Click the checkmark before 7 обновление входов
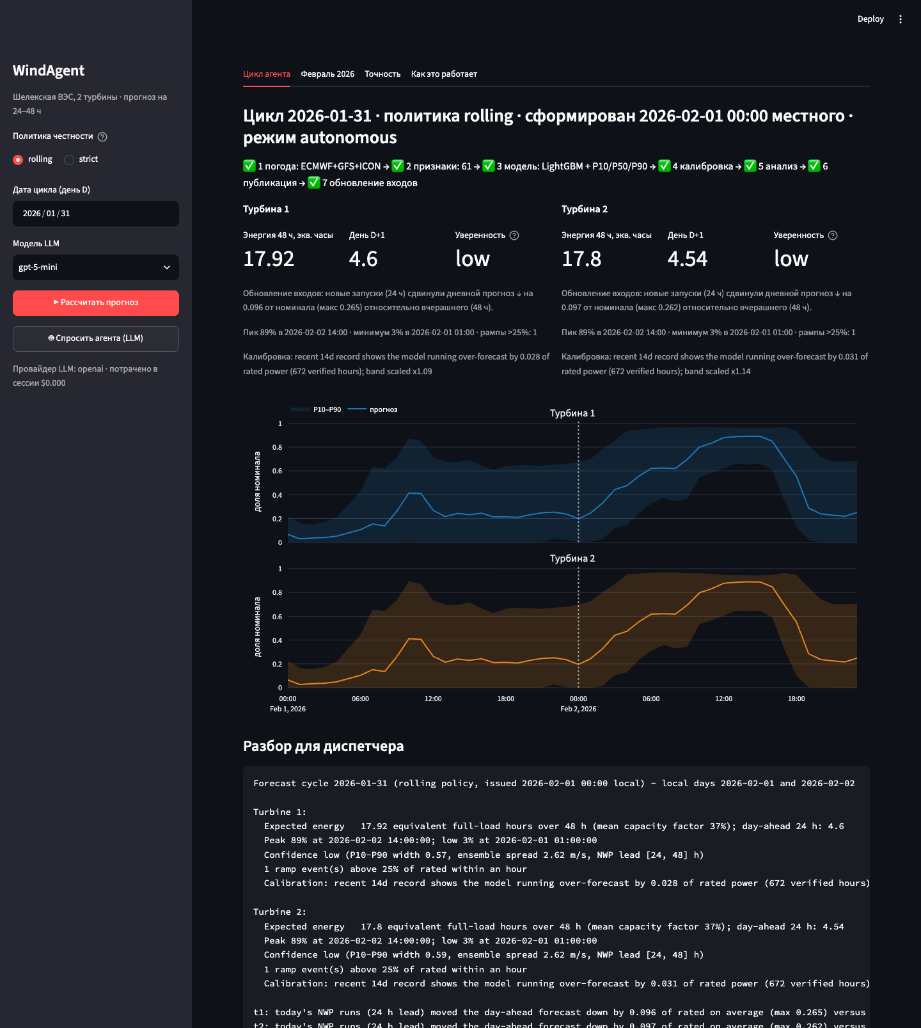 coord(314,183)
